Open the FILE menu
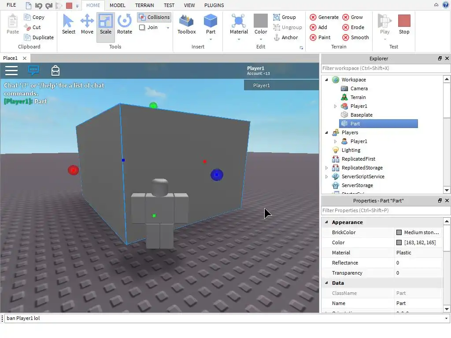Viewport: 451px width, 338px height. (11, 5)
